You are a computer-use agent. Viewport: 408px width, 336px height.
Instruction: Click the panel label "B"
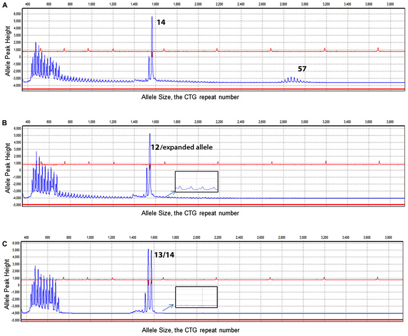coord(5,123)
